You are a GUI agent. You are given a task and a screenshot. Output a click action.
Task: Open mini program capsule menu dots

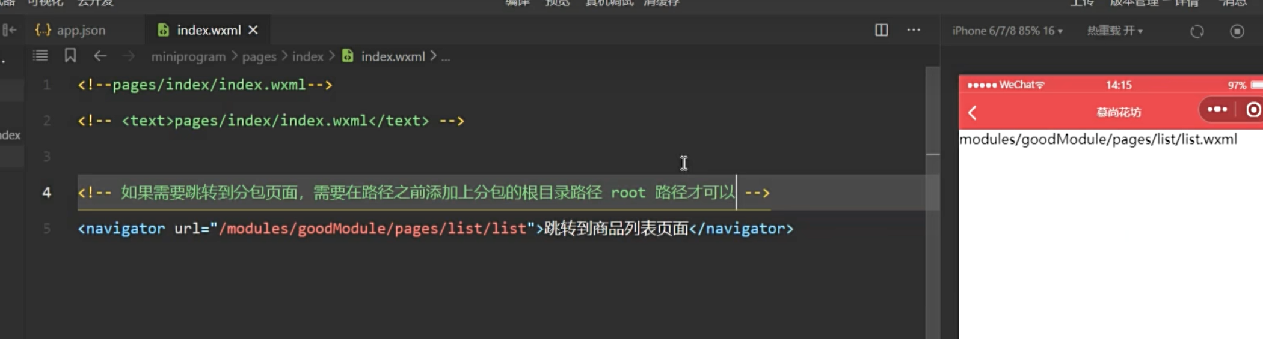1217,109
